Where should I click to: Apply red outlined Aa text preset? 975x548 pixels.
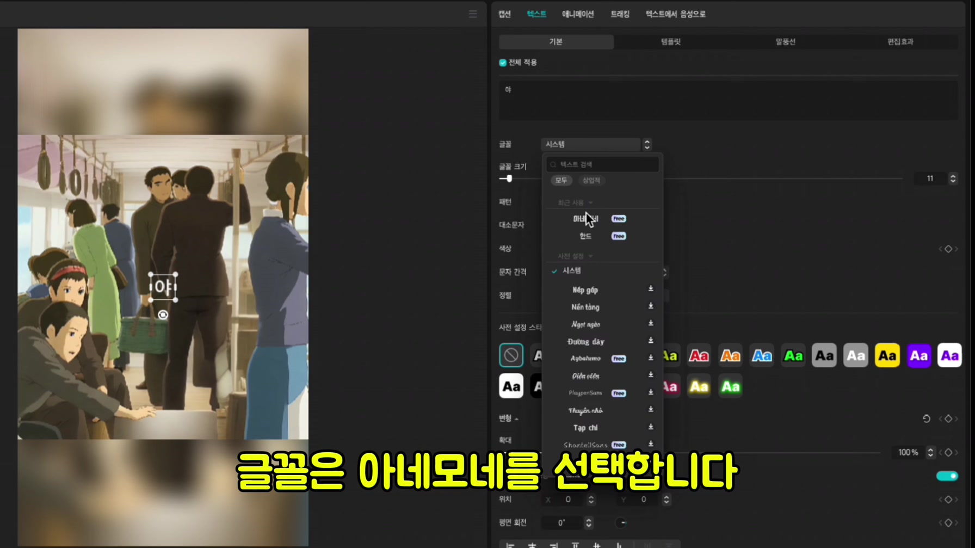tap(699, 356)
